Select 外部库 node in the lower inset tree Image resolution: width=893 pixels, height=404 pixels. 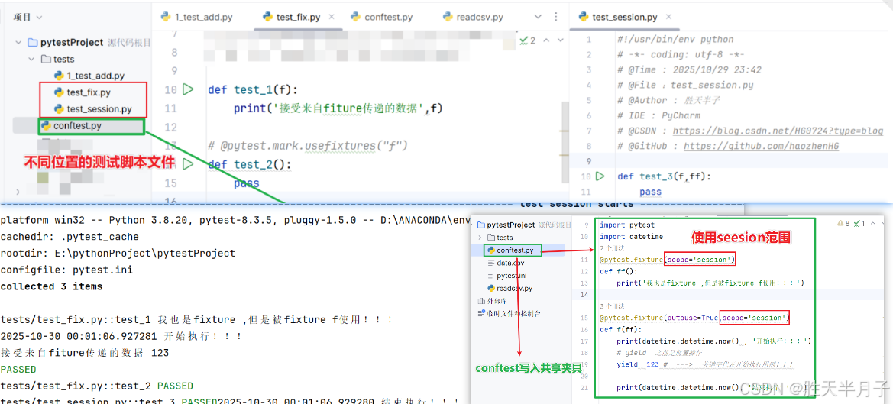pyautogui.click(x=493, y=301)
